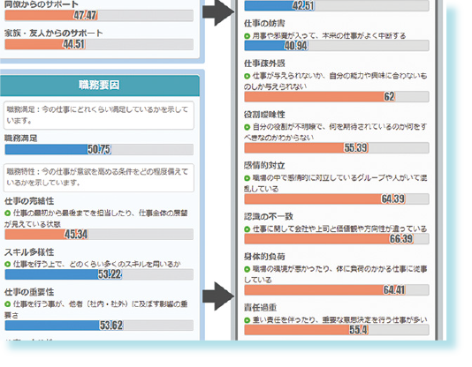Viewport: 472px width, 367px height.
Task: Click description about どのくらい多くのスキル
Action: coord(96,265)
